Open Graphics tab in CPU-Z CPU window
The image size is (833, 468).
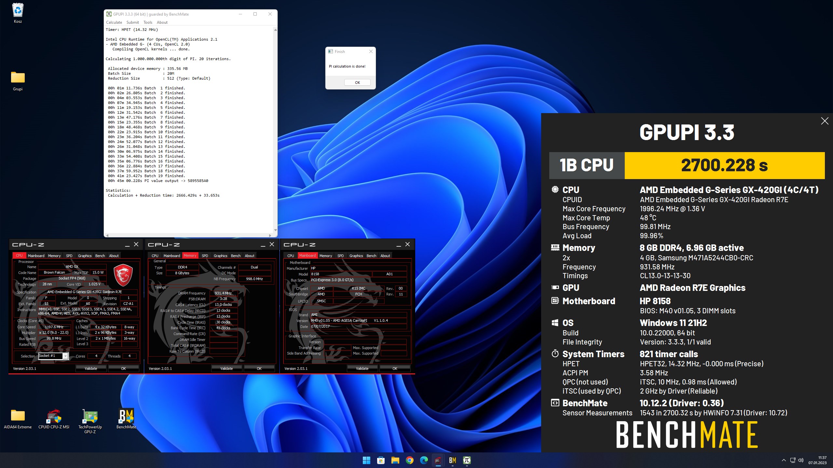85,256
